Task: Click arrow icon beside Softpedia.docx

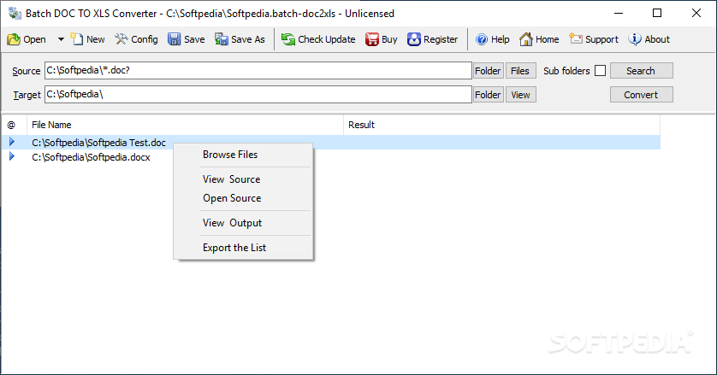Action: pyautogui.click(x=12, y=156)
